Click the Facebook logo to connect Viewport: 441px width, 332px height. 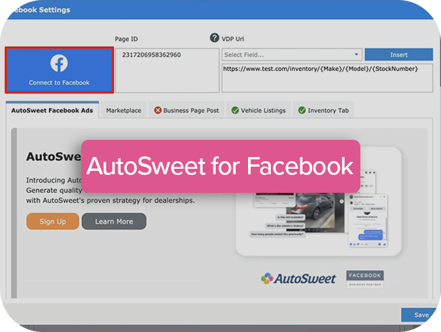tap(59, 63)
